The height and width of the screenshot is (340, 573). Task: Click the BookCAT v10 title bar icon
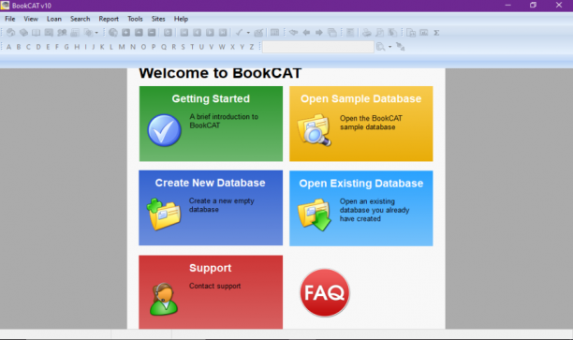(x=5, y=5)
